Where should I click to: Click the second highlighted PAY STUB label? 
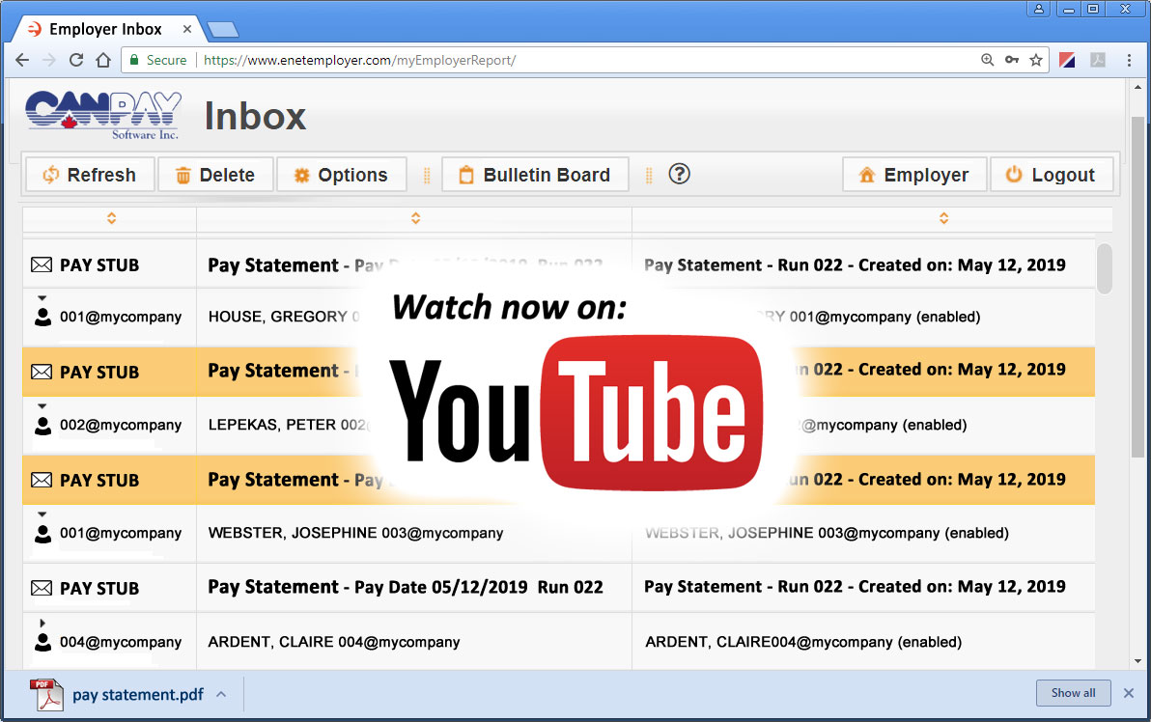[99, 372]
